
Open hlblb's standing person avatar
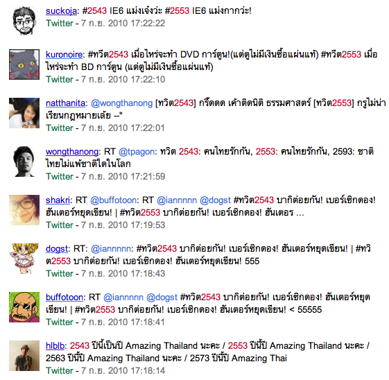(x=24, y=356)
